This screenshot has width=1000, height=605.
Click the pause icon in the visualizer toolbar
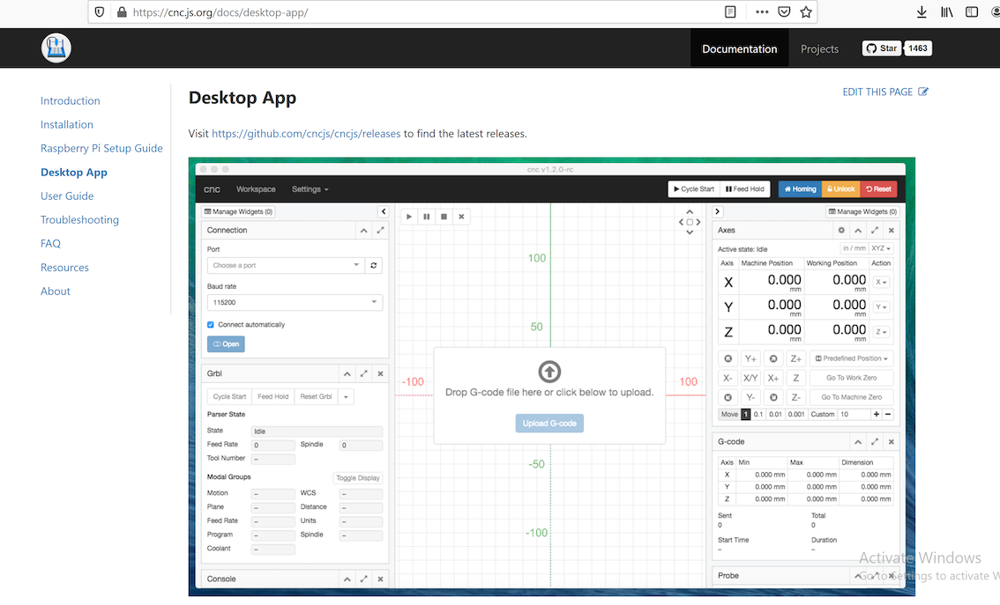[x=426, y=217]
